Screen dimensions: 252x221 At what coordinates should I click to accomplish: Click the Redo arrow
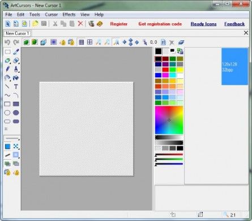coord(16,42)
